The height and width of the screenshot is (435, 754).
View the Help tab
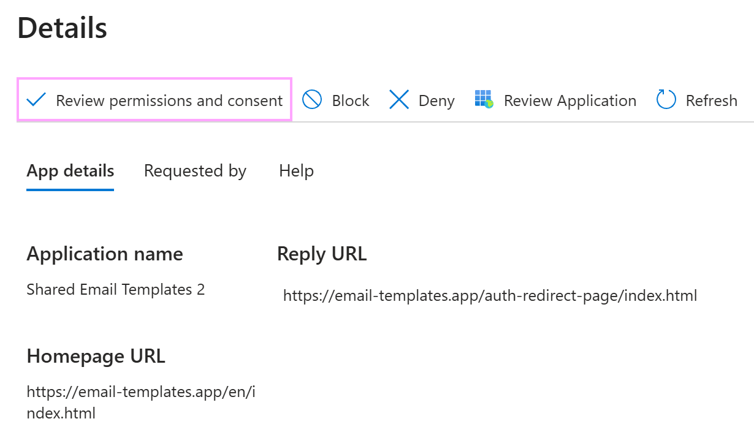[x=296, y=171]
